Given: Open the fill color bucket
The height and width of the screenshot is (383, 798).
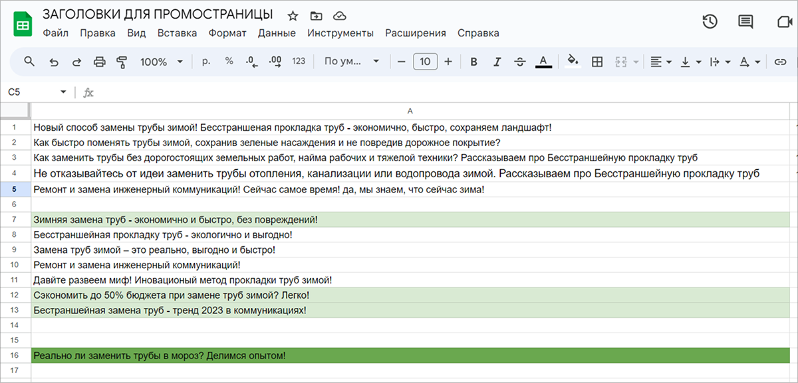Looking at the screenshot, I should pyautogui.click(x=573, y=62).
